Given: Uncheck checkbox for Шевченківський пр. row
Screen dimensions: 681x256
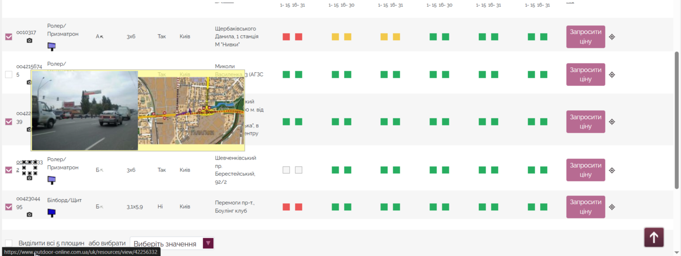Looking at the screenshot, I should coord(8,170).
